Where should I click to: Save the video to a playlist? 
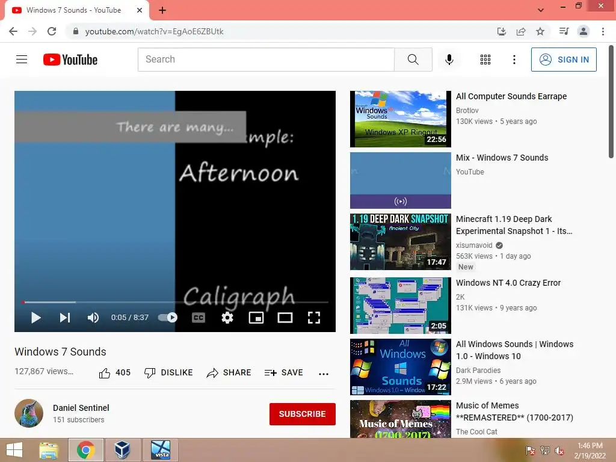click(x=284, y=372)
